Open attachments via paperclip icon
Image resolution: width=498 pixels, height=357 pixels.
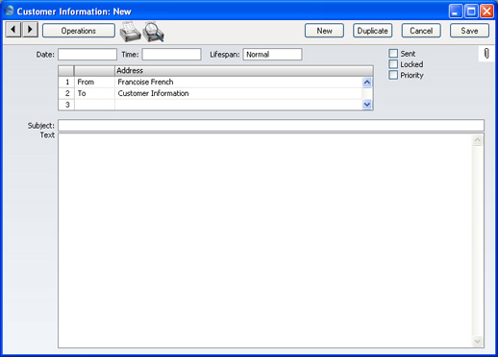486,54
